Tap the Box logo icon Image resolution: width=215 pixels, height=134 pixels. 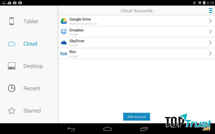point(64,54)
